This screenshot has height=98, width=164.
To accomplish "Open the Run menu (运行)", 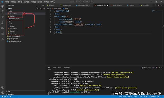I will [x=40, y=2].
